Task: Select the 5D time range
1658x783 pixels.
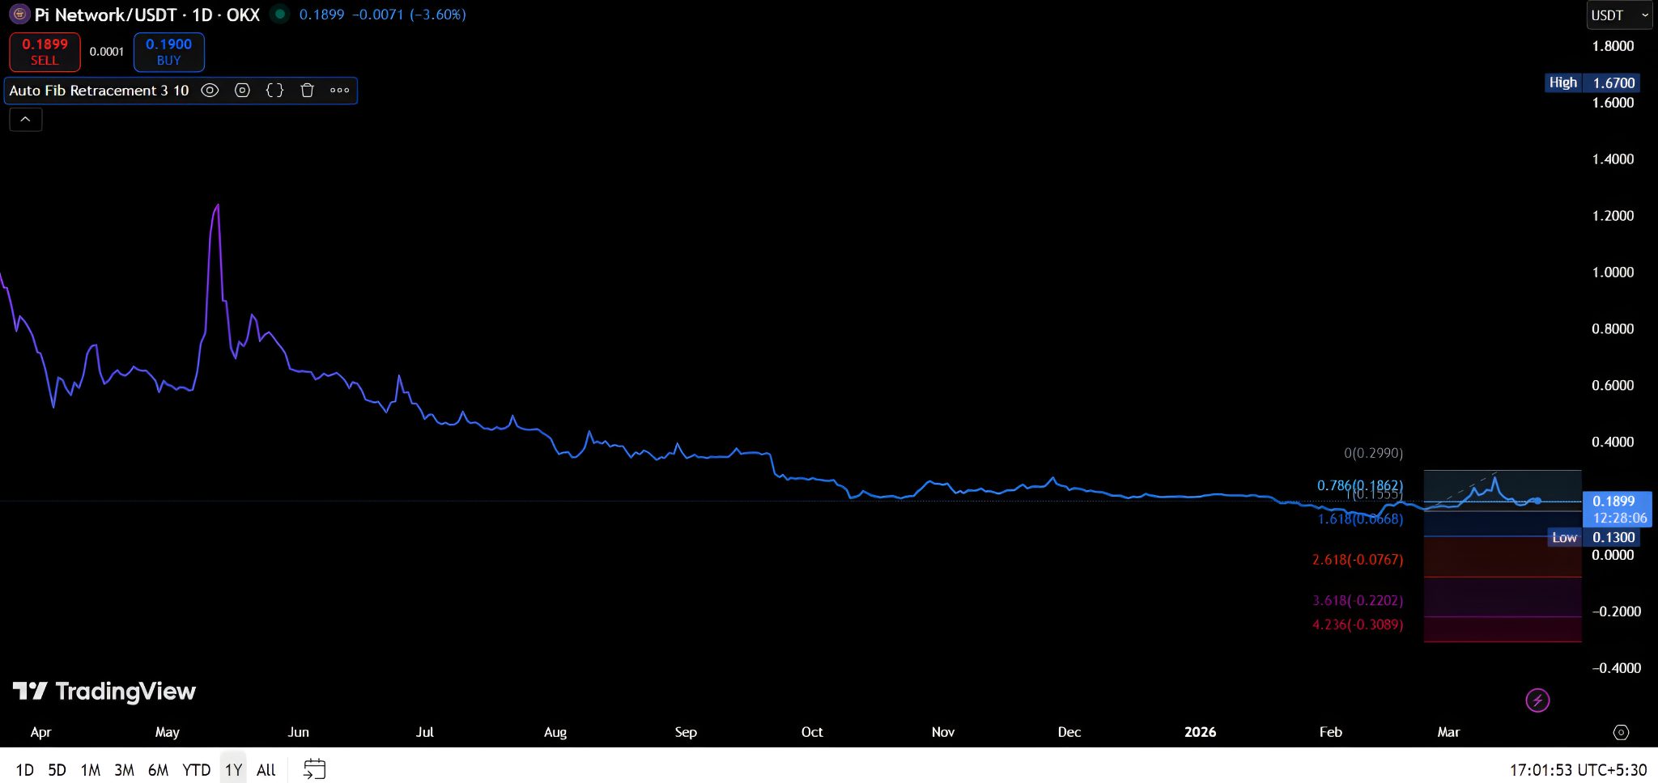Action: [57, 770]
